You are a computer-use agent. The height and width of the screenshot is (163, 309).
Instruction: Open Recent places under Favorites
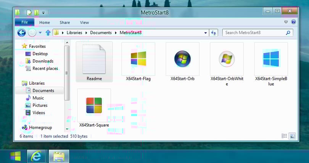point(45,68)
